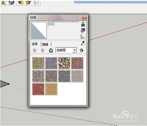Screen dimensions: 147x126
Task: Expand the 地被层 library dropdown arrow
Action: coord(74,50)
